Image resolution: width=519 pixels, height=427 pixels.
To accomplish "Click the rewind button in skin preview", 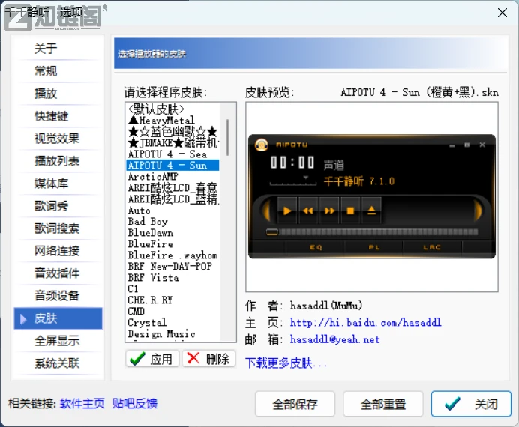I will click(308, 211).
